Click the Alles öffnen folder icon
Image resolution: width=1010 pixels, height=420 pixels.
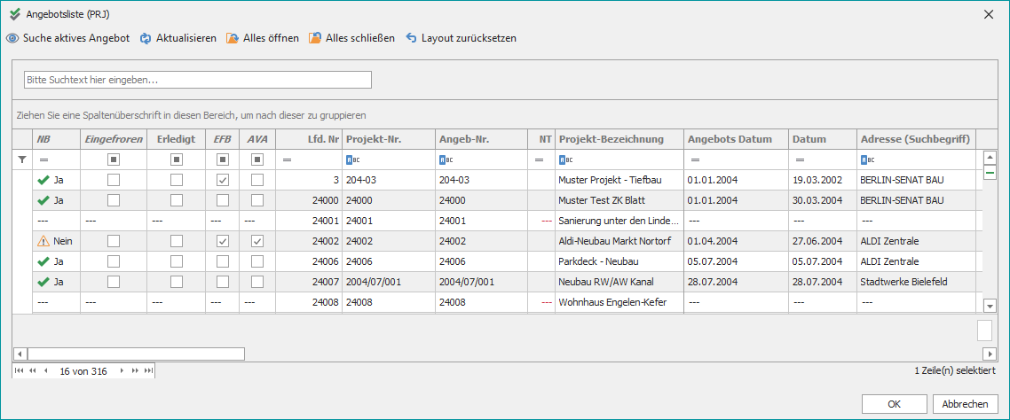pyautogui.click(x=233, y=39)
